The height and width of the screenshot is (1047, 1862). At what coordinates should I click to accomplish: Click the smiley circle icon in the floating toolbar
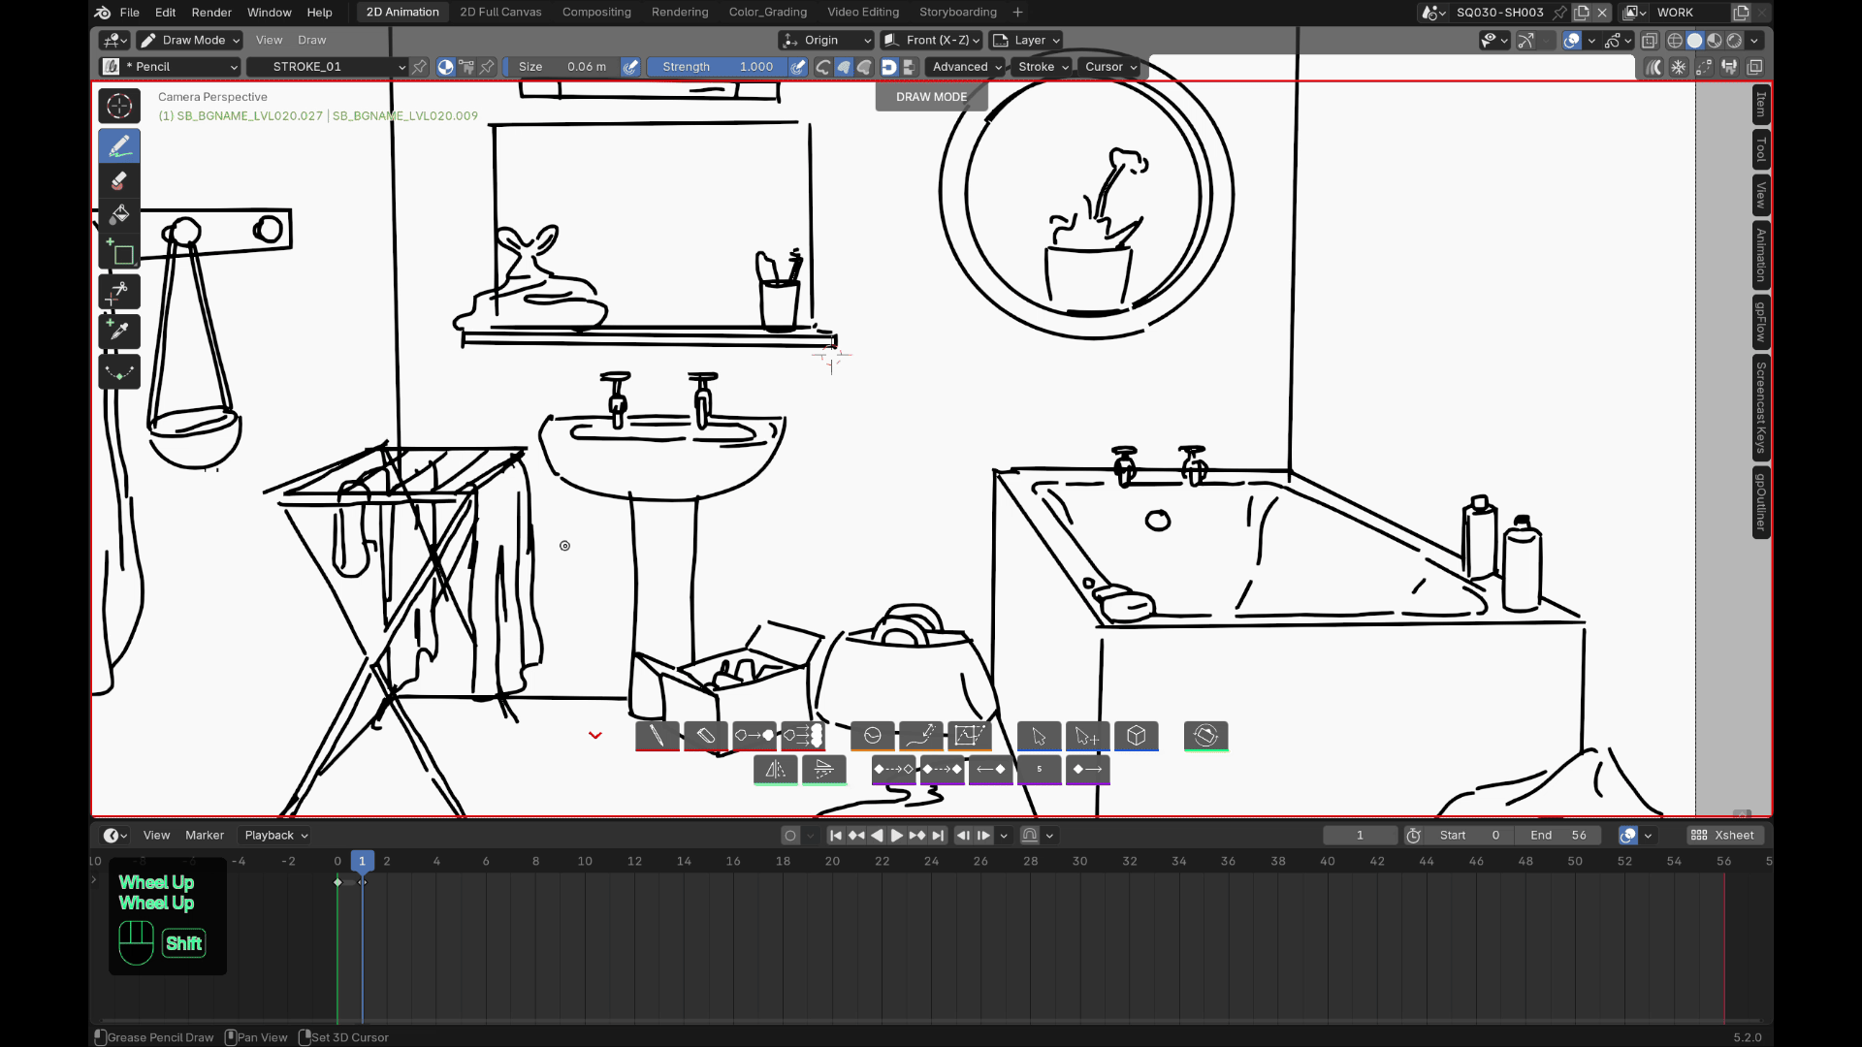click(x=872, y=736)
